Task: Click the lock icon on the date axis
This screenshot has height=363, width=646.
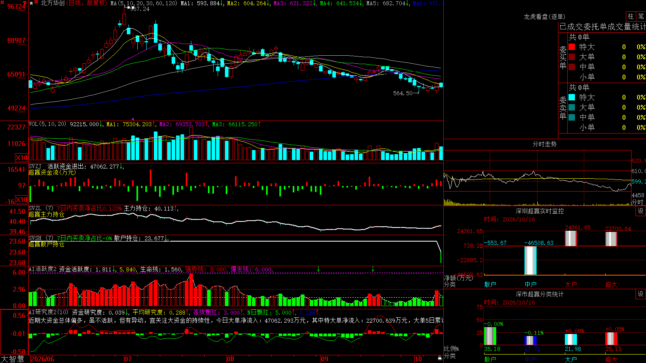Action: [440, 358]
